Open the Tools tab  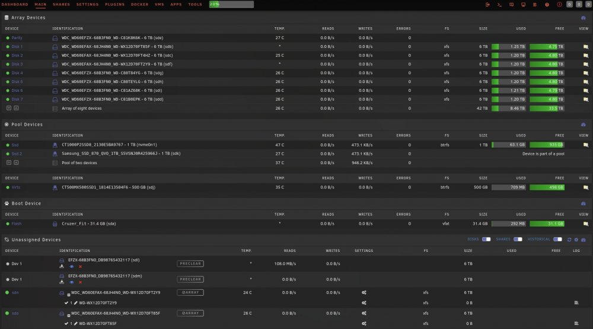tap(195, 5)
